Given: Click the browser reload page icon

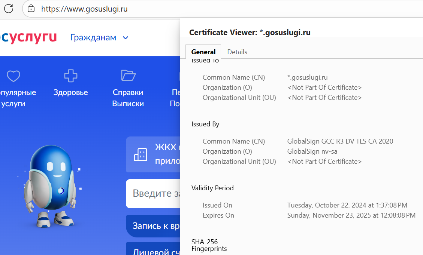Looking at the screenshot, I should point(9,8).
